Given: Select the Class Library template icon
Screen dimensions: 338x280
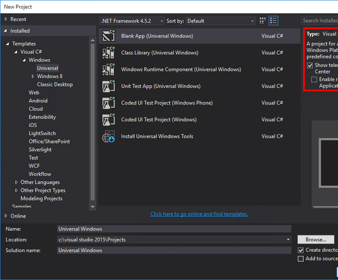Looking at the screenshot, I should (108, 53).
